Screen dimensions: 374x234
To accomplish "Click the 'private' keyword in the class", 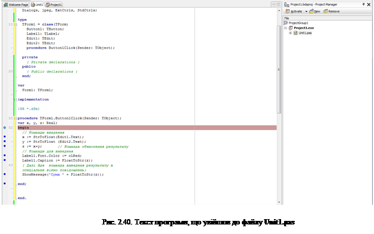I will point(30,57).
